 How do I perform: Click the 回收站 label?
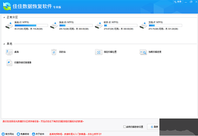pos(62,52)
